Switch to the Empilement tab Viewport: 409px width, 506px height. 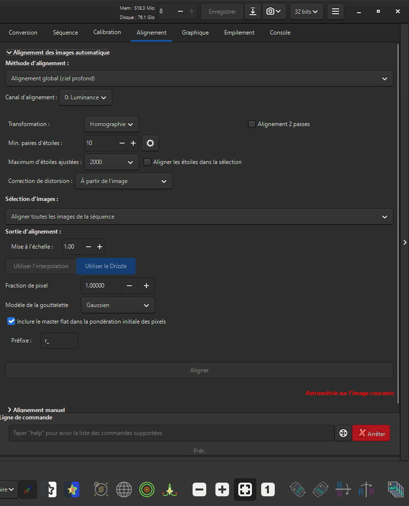click(239, 33)
